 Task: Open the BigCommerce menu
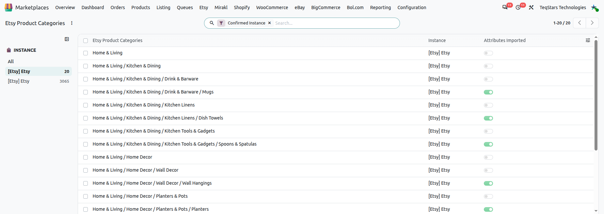pyautogui.click(x=326, y=7)
